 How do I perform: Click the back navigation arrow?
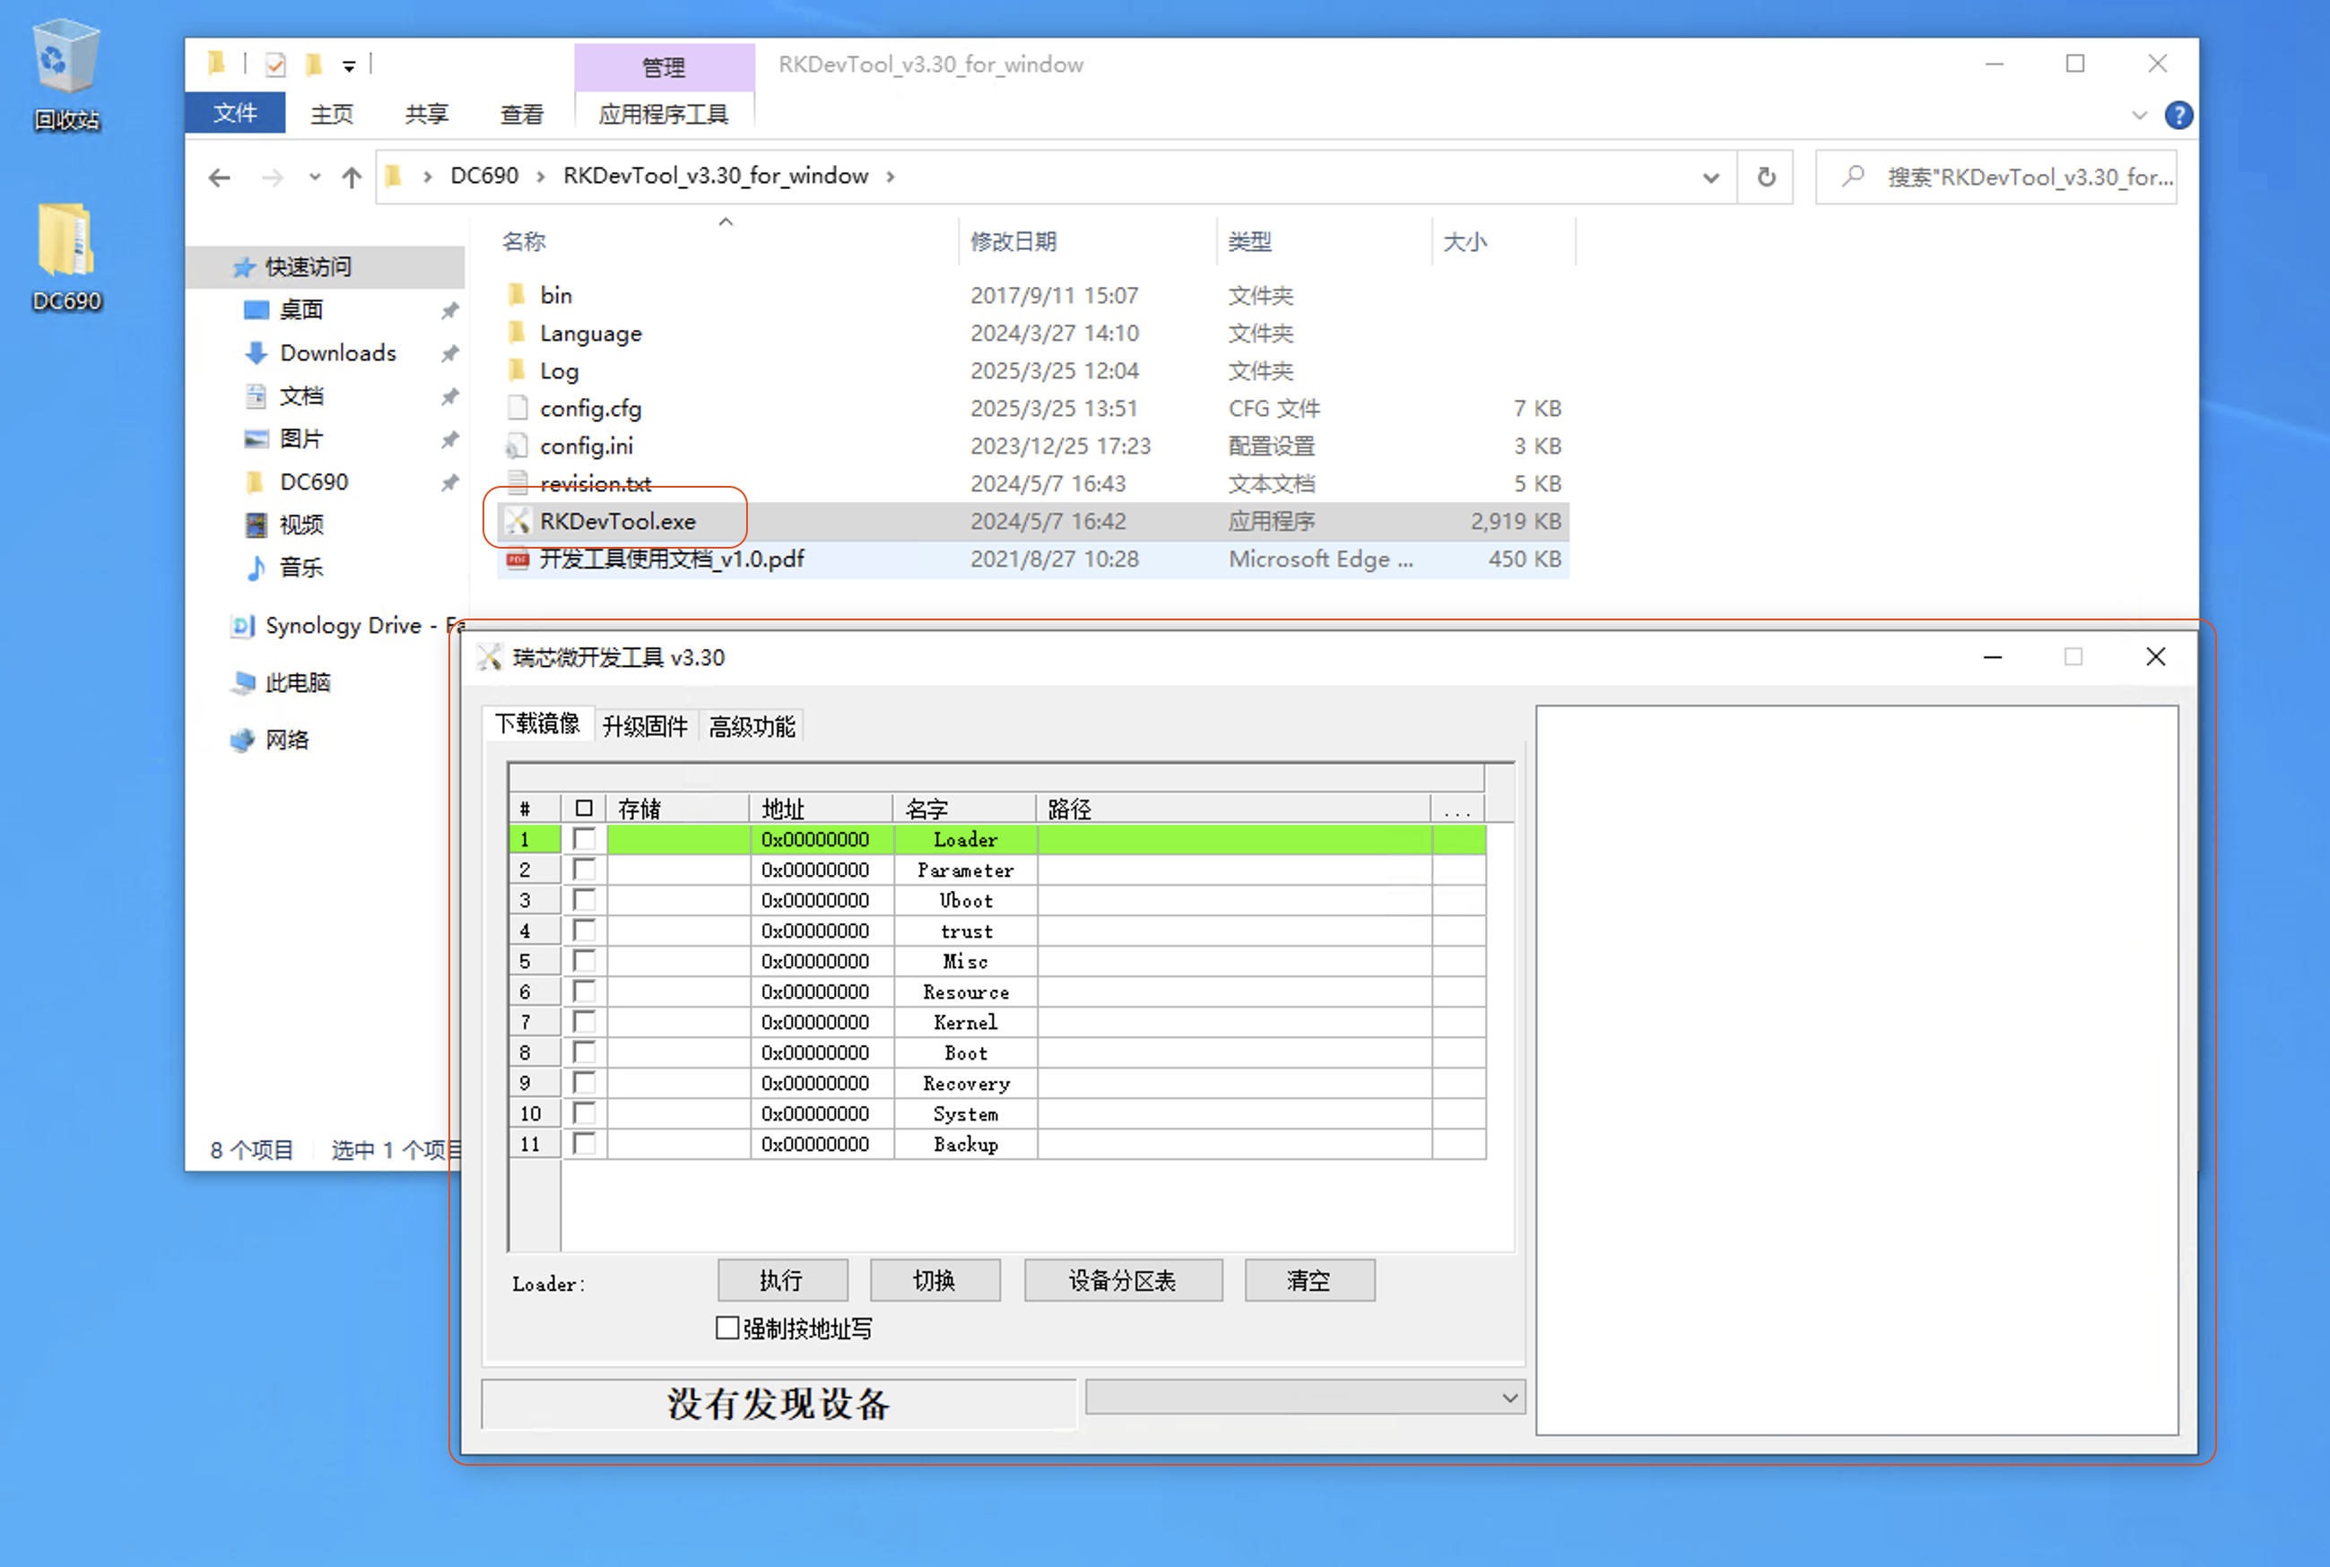pyautogui.click(x=219, y=177)
